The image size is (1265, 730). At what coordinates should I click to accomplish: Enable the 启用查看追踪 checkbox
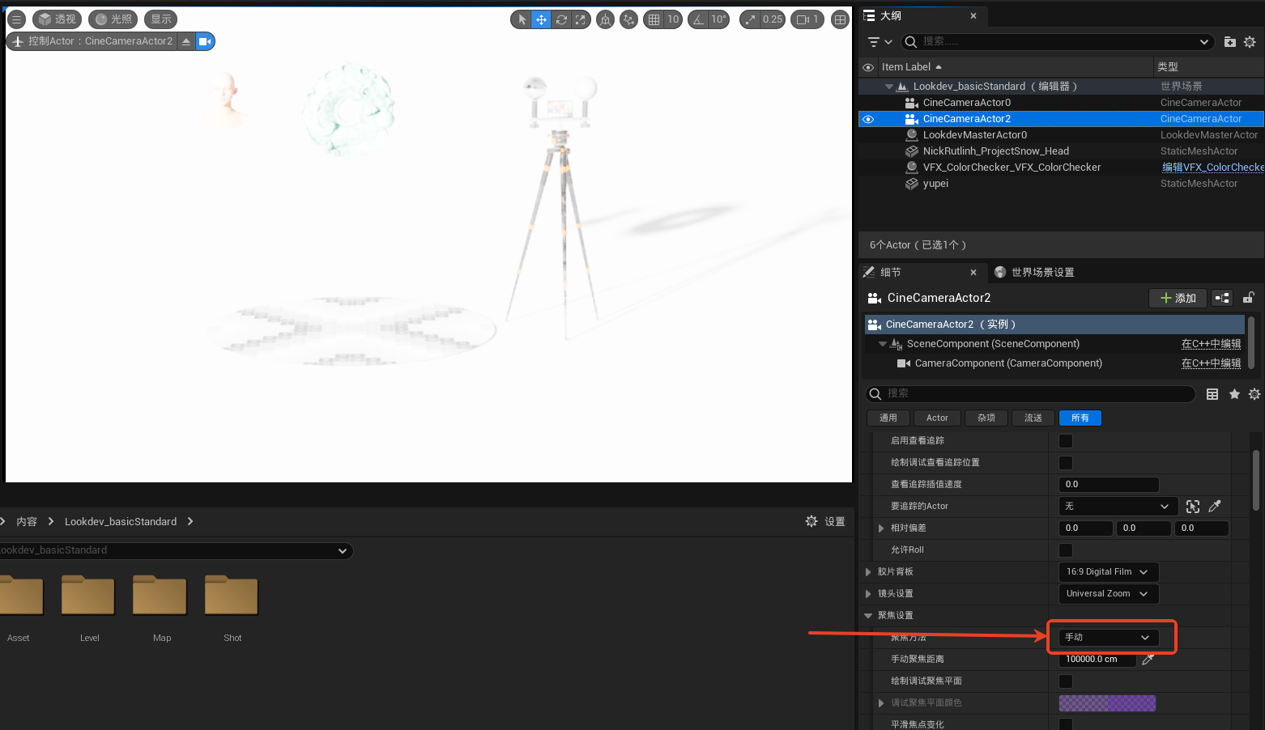tap(1066, 441)
